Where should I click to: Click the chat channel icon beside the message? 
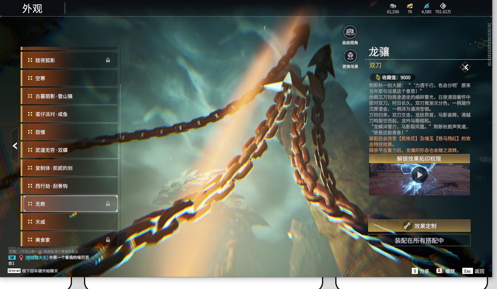12,258
